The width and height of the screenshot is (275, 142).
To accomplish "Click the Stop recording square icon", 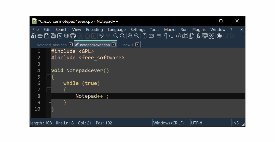I will (226, 36).
